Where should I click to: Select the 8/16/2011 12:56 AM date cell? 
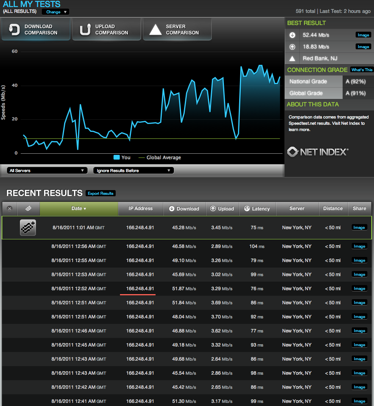[x=79, y=246]
